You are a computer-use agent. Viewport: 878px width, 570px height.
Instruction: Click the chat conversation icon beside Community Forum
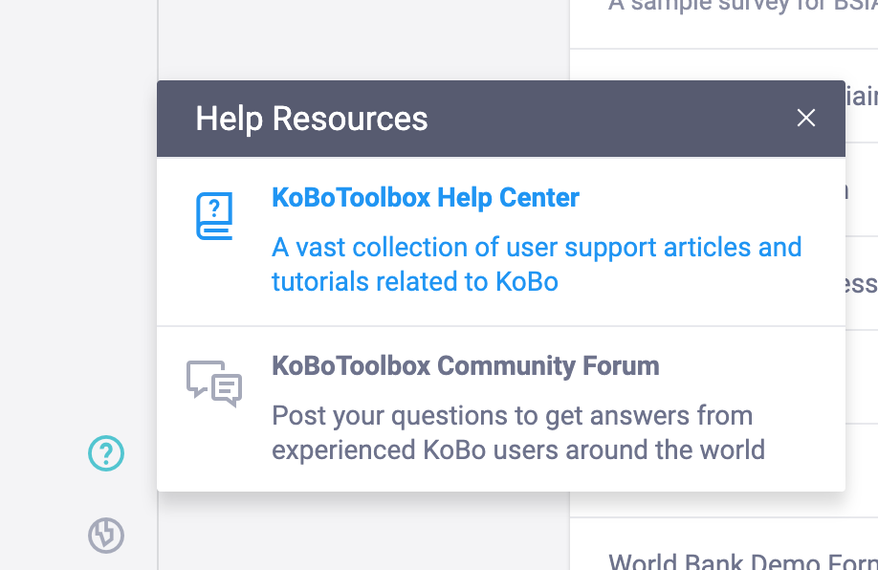point(215,383)
